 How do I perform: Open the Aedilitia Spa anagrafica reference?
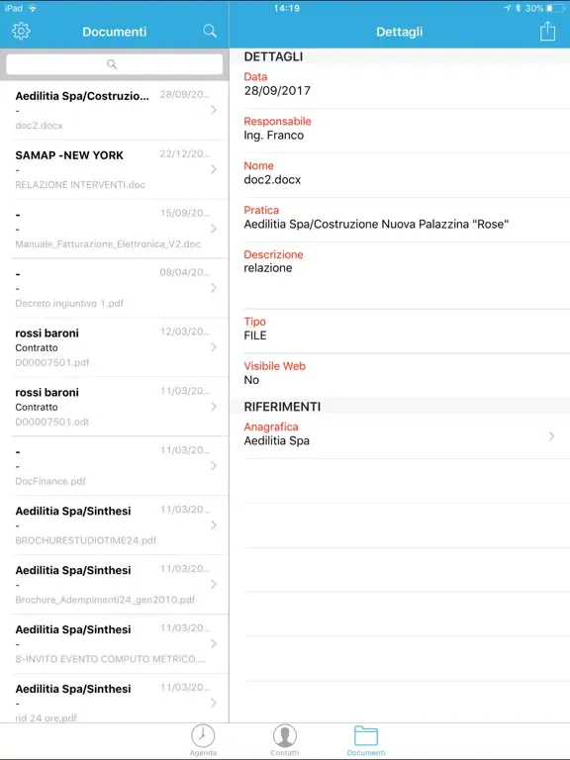[277, 440]
